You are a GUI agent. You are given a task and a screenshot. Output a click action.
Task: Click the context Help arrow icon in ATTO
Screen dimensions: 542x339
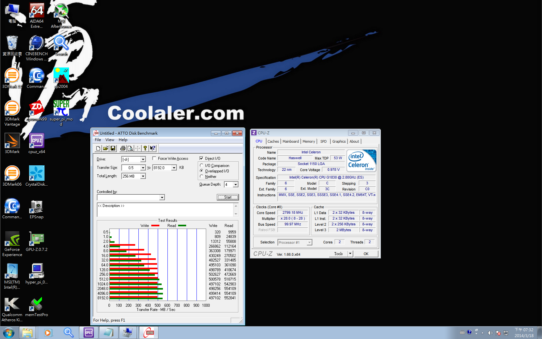click(153, 148)
